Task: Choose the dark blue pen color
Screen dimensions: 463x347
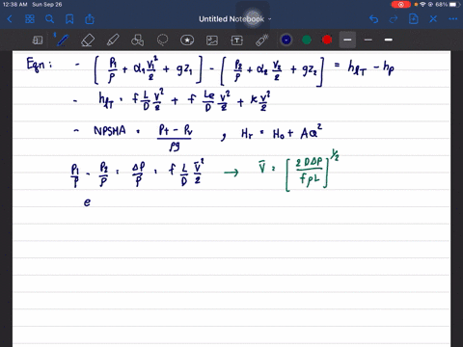Action: [286, 40]
